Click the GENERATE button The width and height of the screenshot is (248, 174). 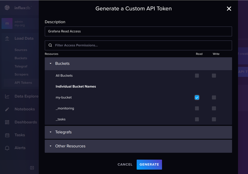[x=149, y=164]
